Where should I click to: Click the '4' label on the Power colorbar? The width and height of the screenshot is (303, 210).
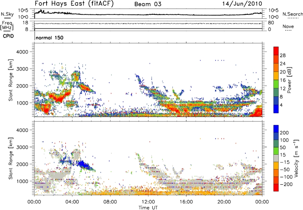tap(281, 105)
